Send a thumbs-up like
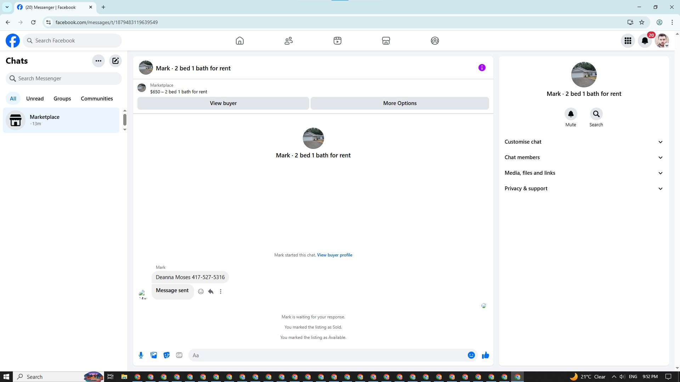The image size is (680, 382). coord(486,355)
